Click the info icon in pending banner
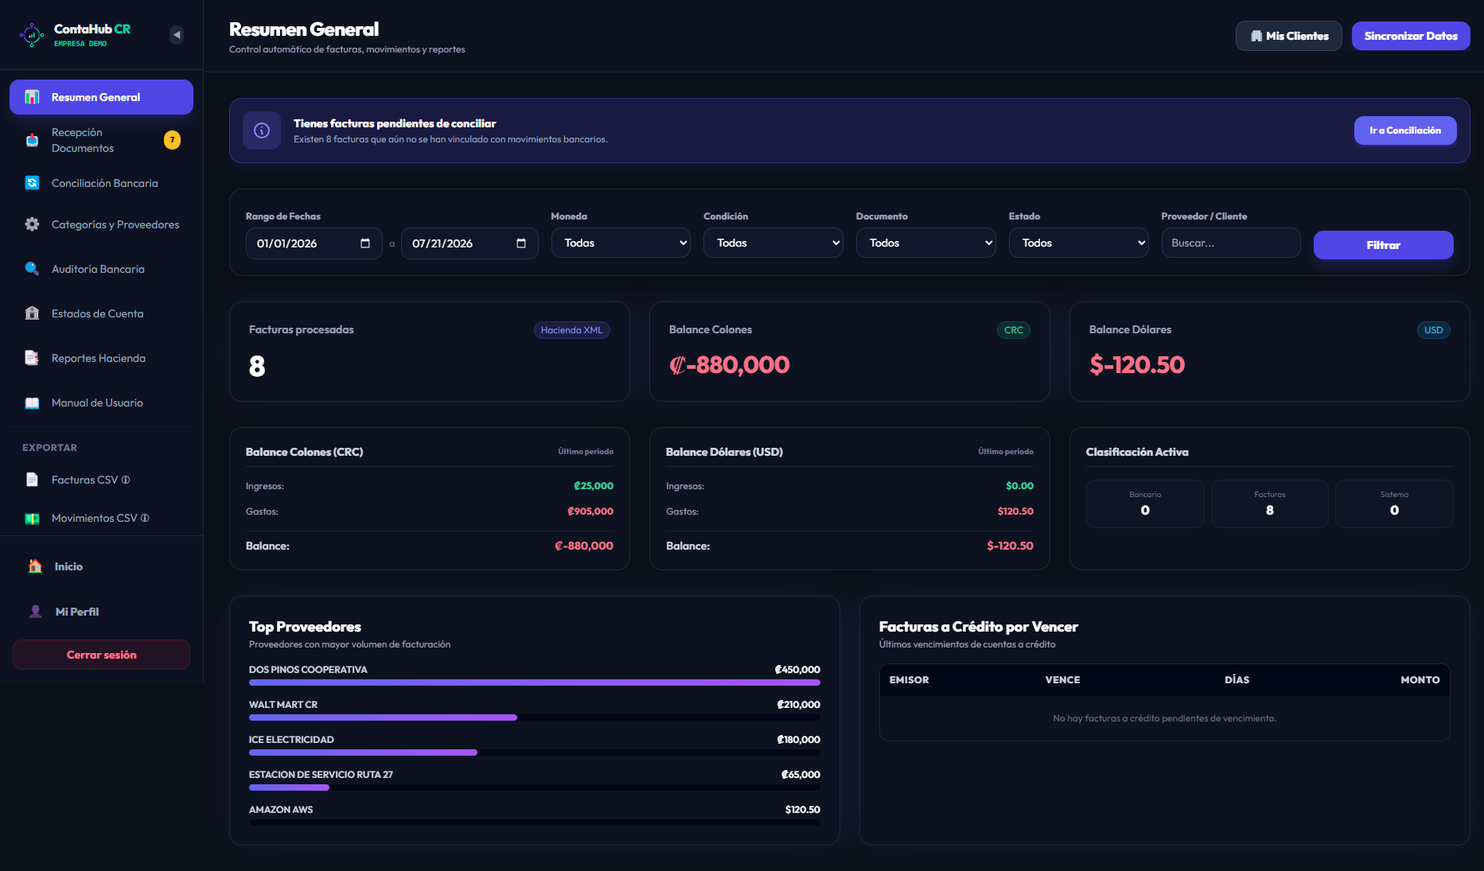 tap(262, 130)
